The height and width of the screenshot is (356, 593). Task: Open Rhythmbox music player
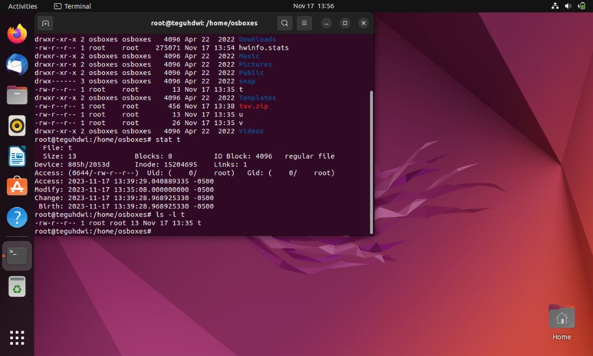17,126
